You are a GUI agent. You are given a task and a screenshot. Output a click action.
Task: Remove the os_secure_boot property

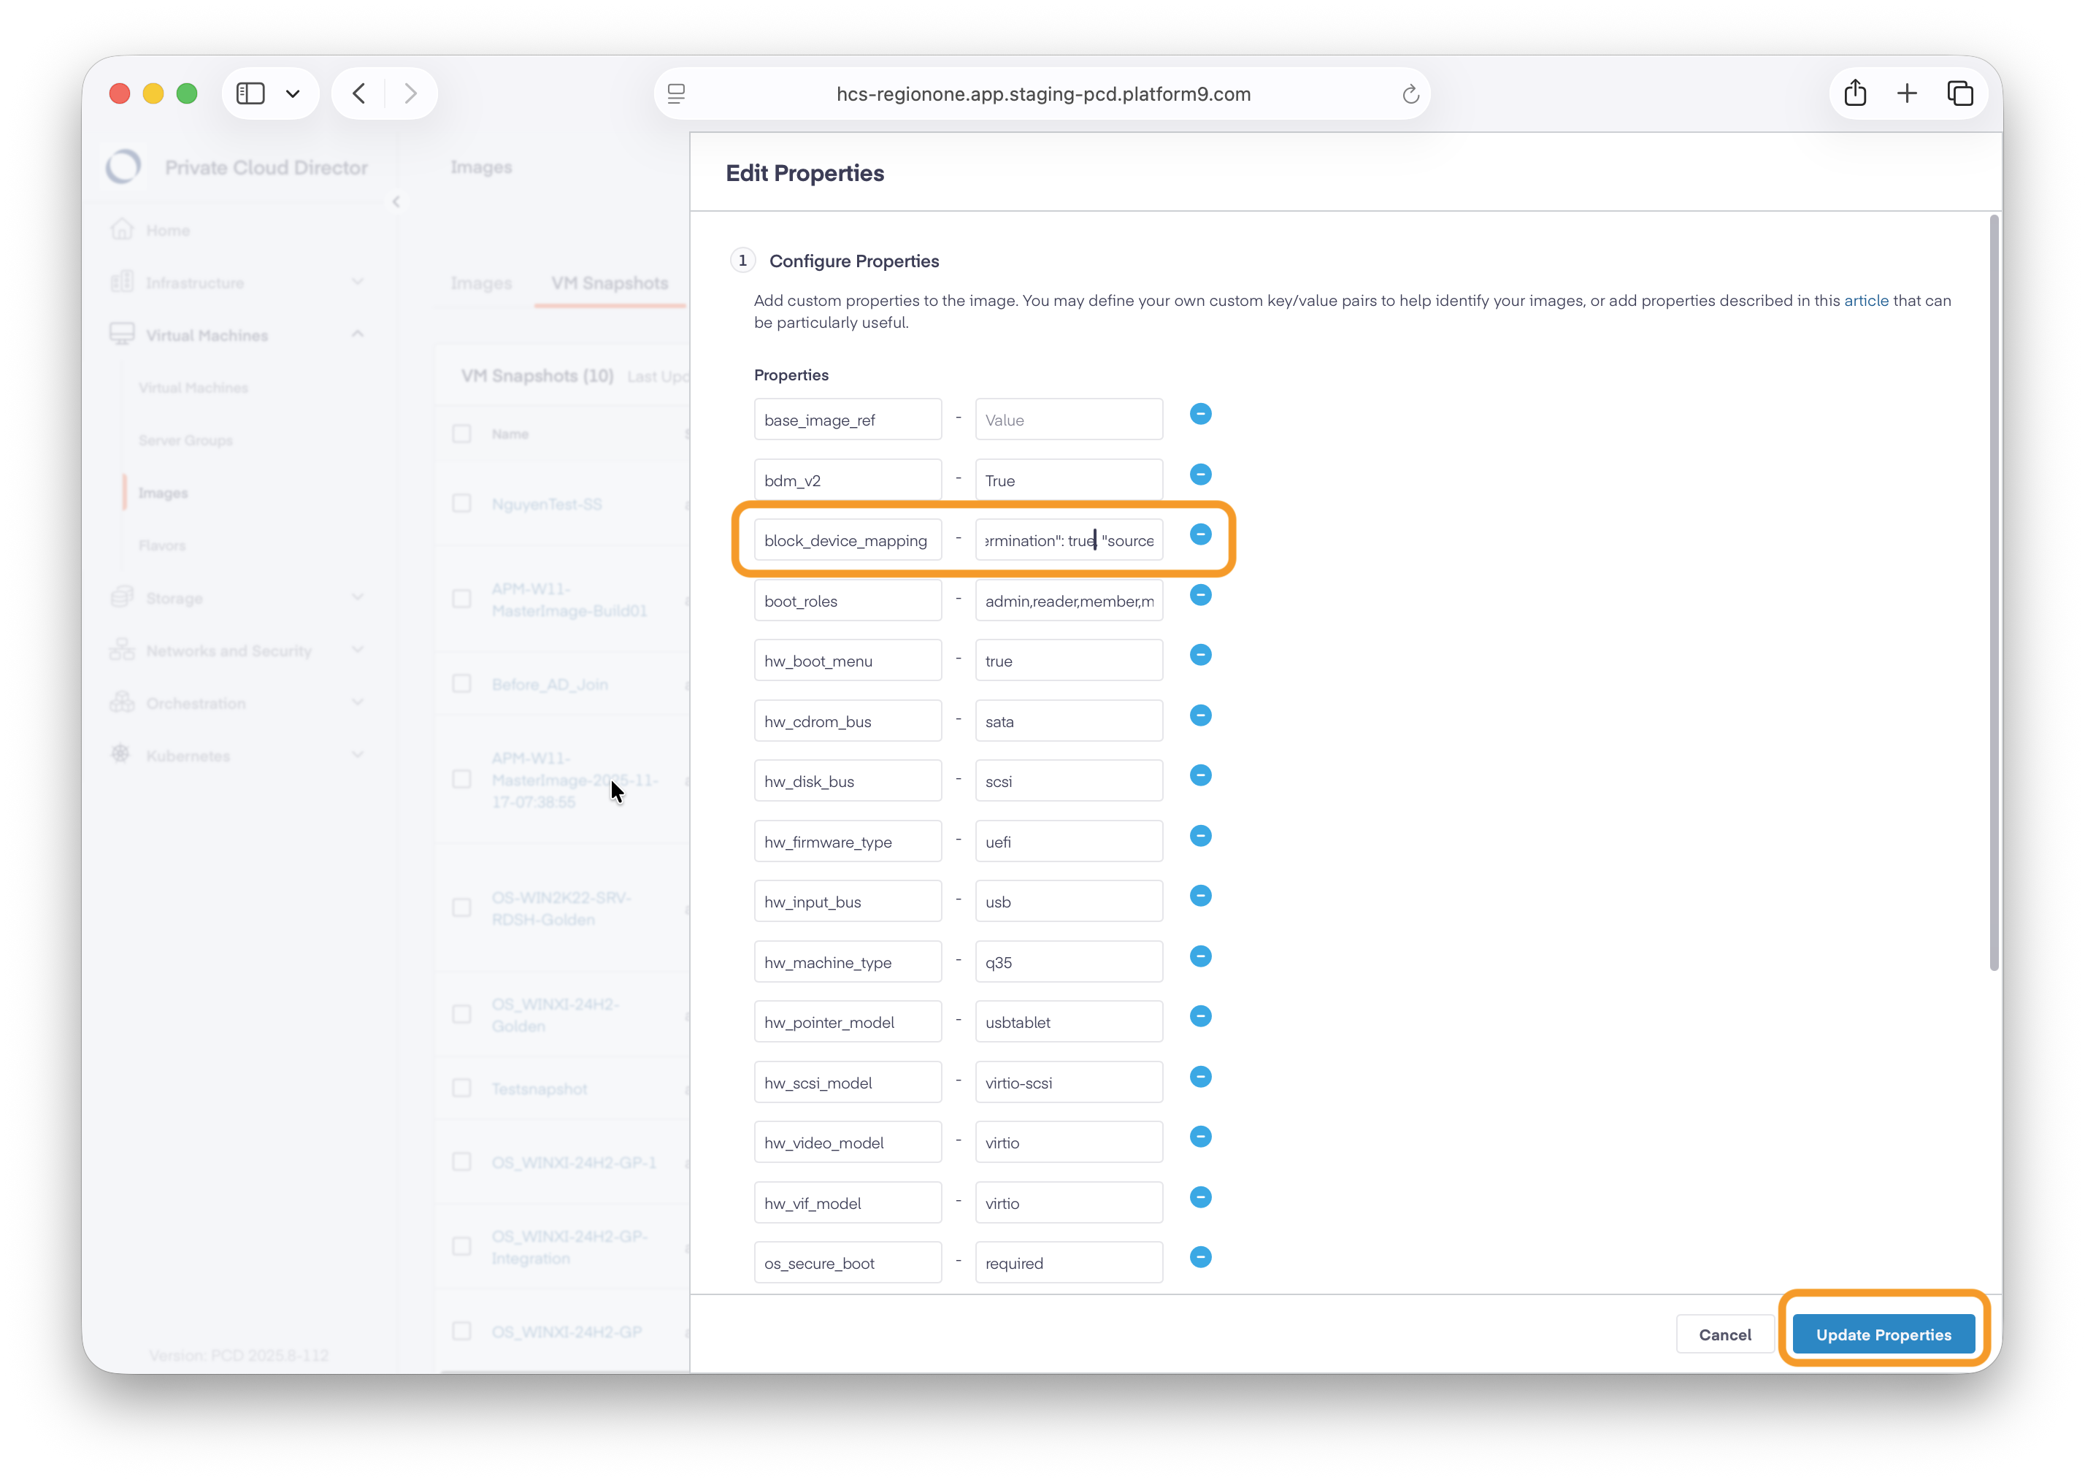(1200, 1257)
